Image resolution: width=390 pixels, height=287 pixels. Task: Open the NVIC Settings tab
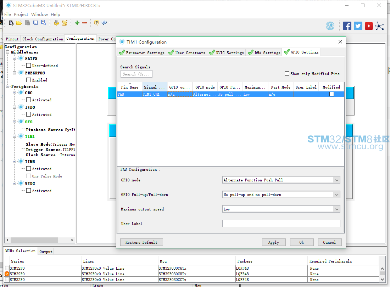(226, 53)
